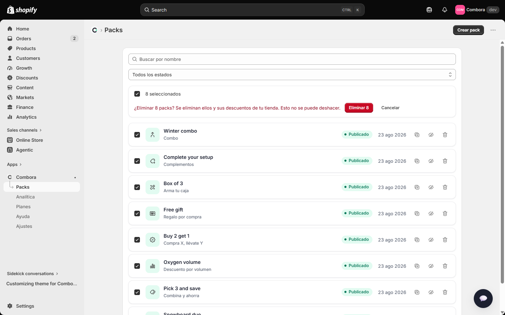
Task: Duplicate the Winter combo pack
Action: [417, 135]
